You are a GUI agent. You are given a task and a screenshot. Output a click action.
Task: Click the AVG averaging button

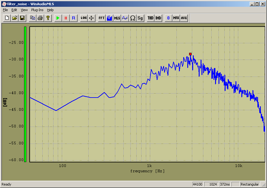pos(184,18)
